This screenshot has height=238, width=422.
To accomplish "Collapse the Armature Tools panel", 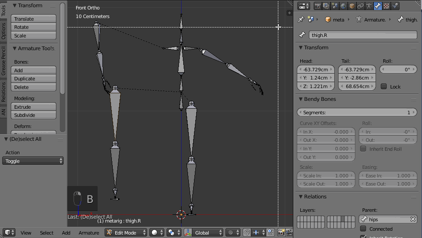I will [15, 49].
